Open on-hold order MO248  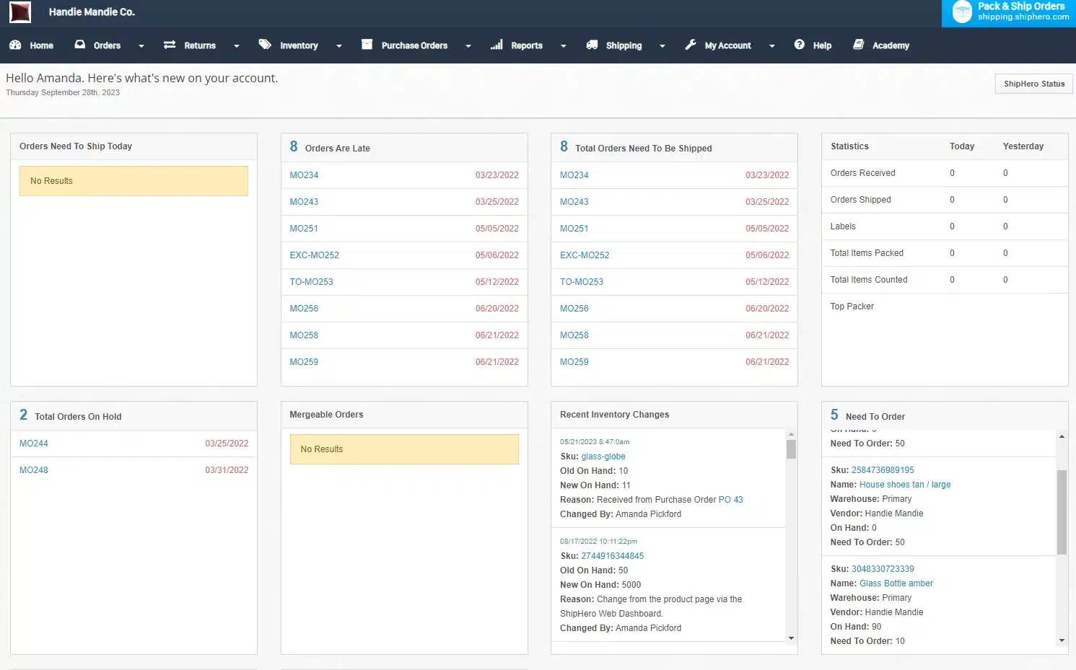click(33, 470)
